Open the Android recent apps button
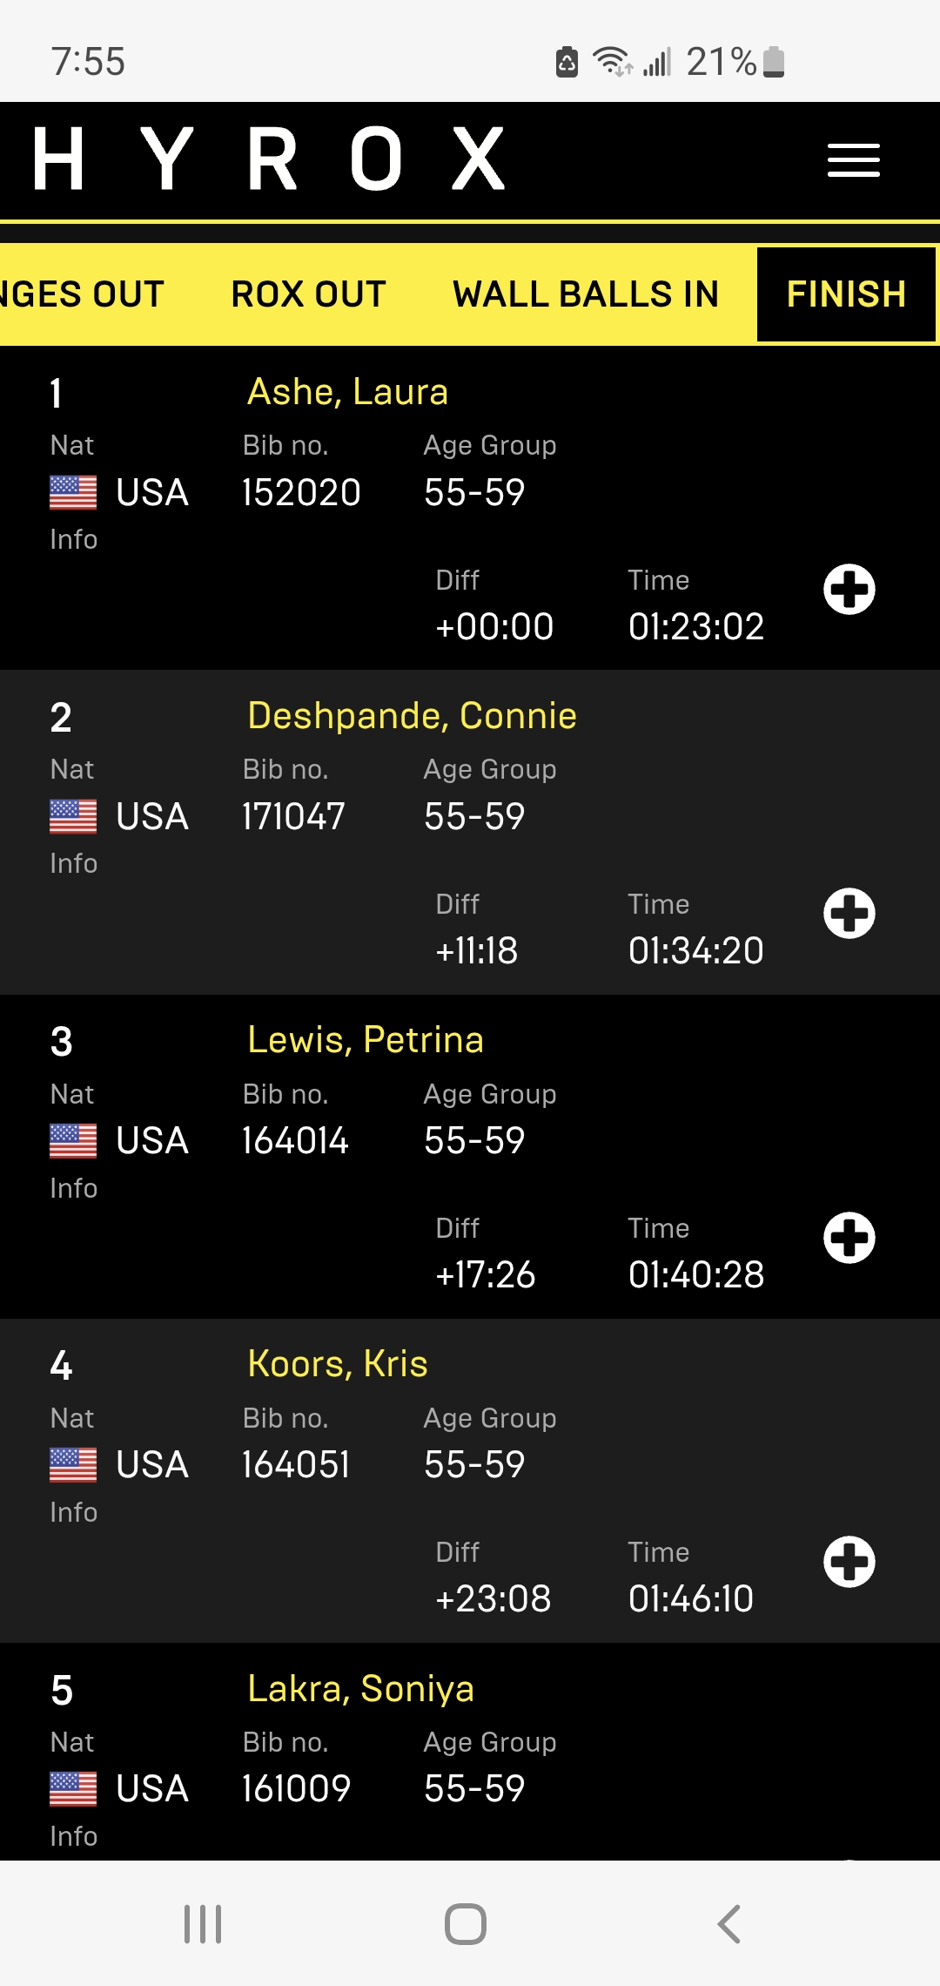The image size is (940, 1986). point(203,1924)
